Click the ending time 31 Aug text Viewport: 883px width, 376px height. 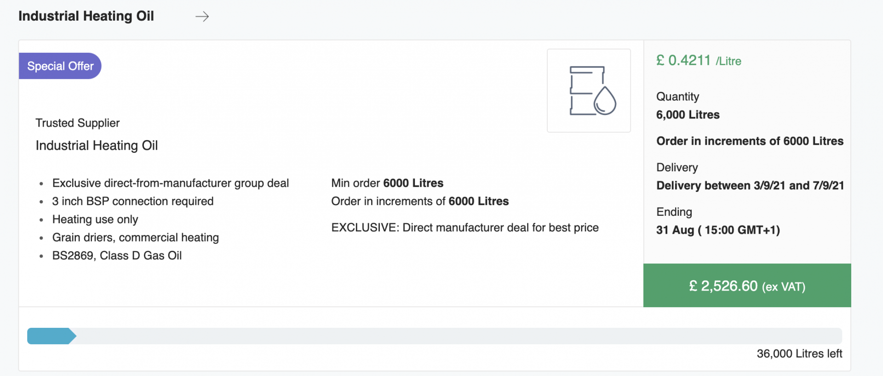(x=718, y=230)
